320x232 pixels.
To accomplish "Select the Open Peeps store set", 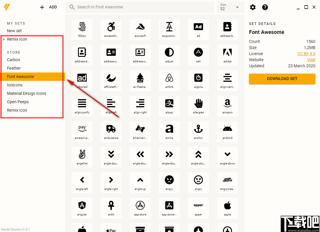I will pyautogui.click(x=18, y=102).
